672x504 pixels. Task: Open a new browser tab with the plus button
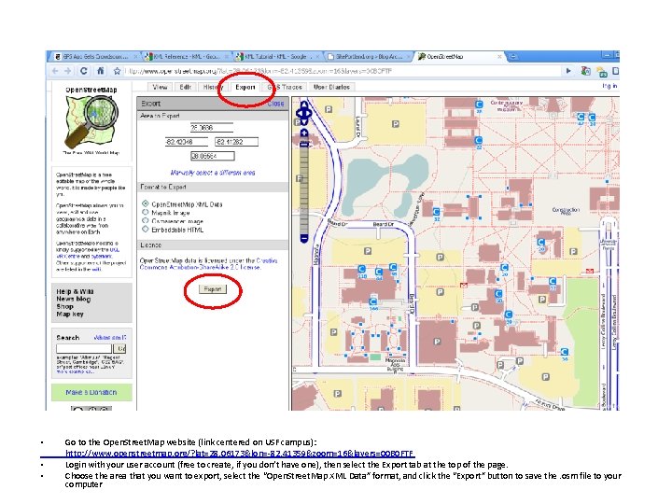point(512,56)
